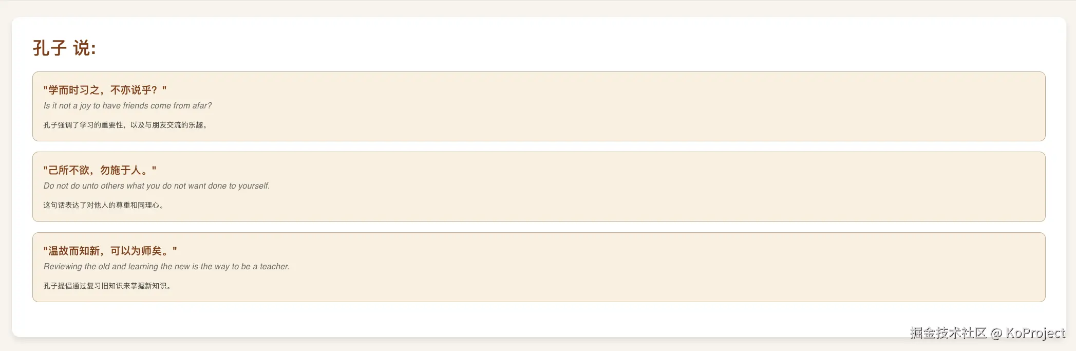Select the quote "学而时习之，不亦说乎？"
Image resolution: width=1076 pixels, height=351 pixels.
pos(105,90)
